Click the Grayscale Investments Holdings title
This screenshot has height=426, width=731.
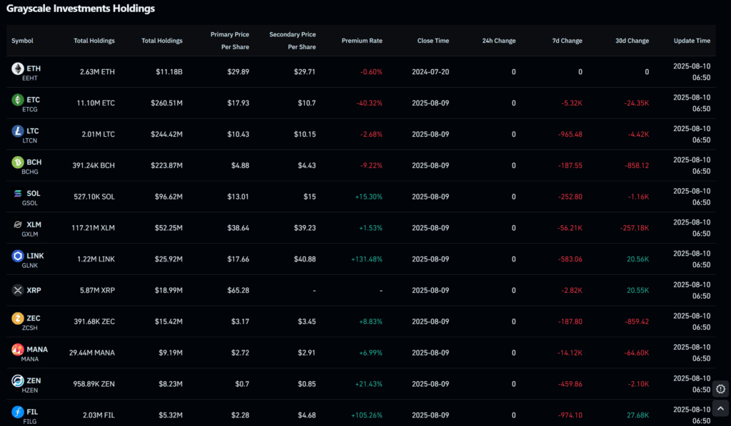tap(81, 9)
